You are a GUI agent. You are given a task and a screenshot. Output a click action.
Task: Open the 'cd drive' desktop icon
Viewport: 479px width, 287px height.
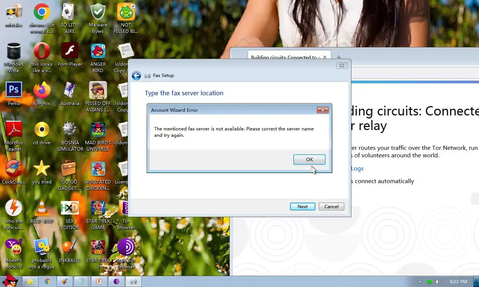42,133
